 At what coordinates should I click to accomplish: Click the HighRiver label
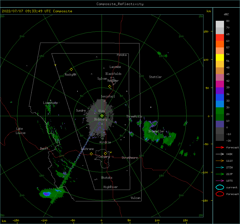pyautogui.click(x=111, y=187)
